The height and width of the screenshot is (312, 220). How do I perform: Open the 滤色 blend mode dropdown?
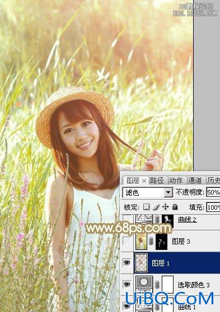[148, 192]
